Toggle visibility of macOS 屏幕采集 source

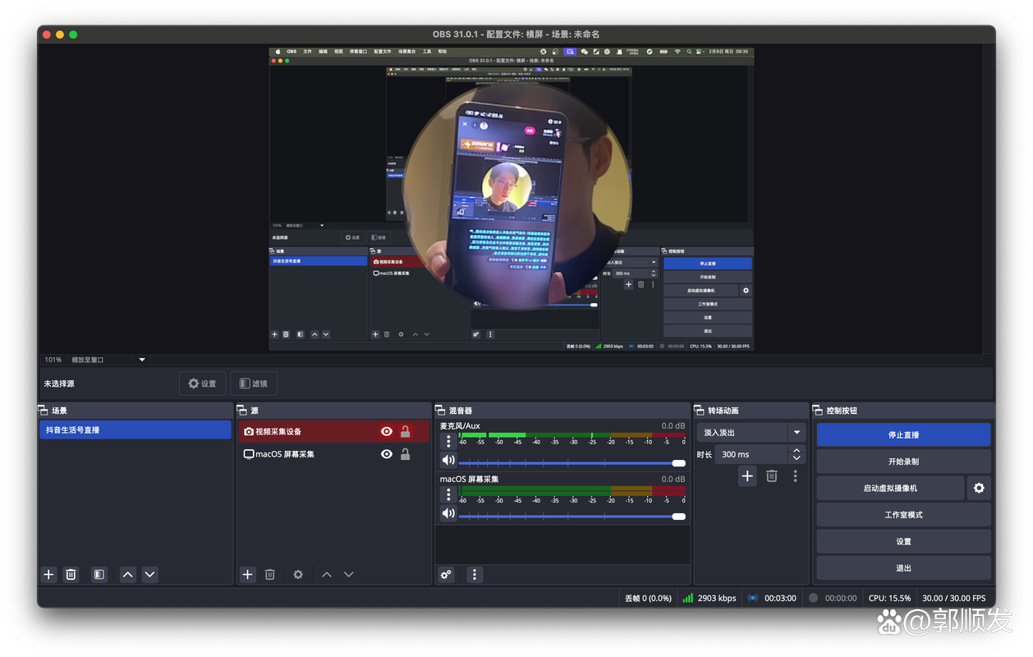387,454
